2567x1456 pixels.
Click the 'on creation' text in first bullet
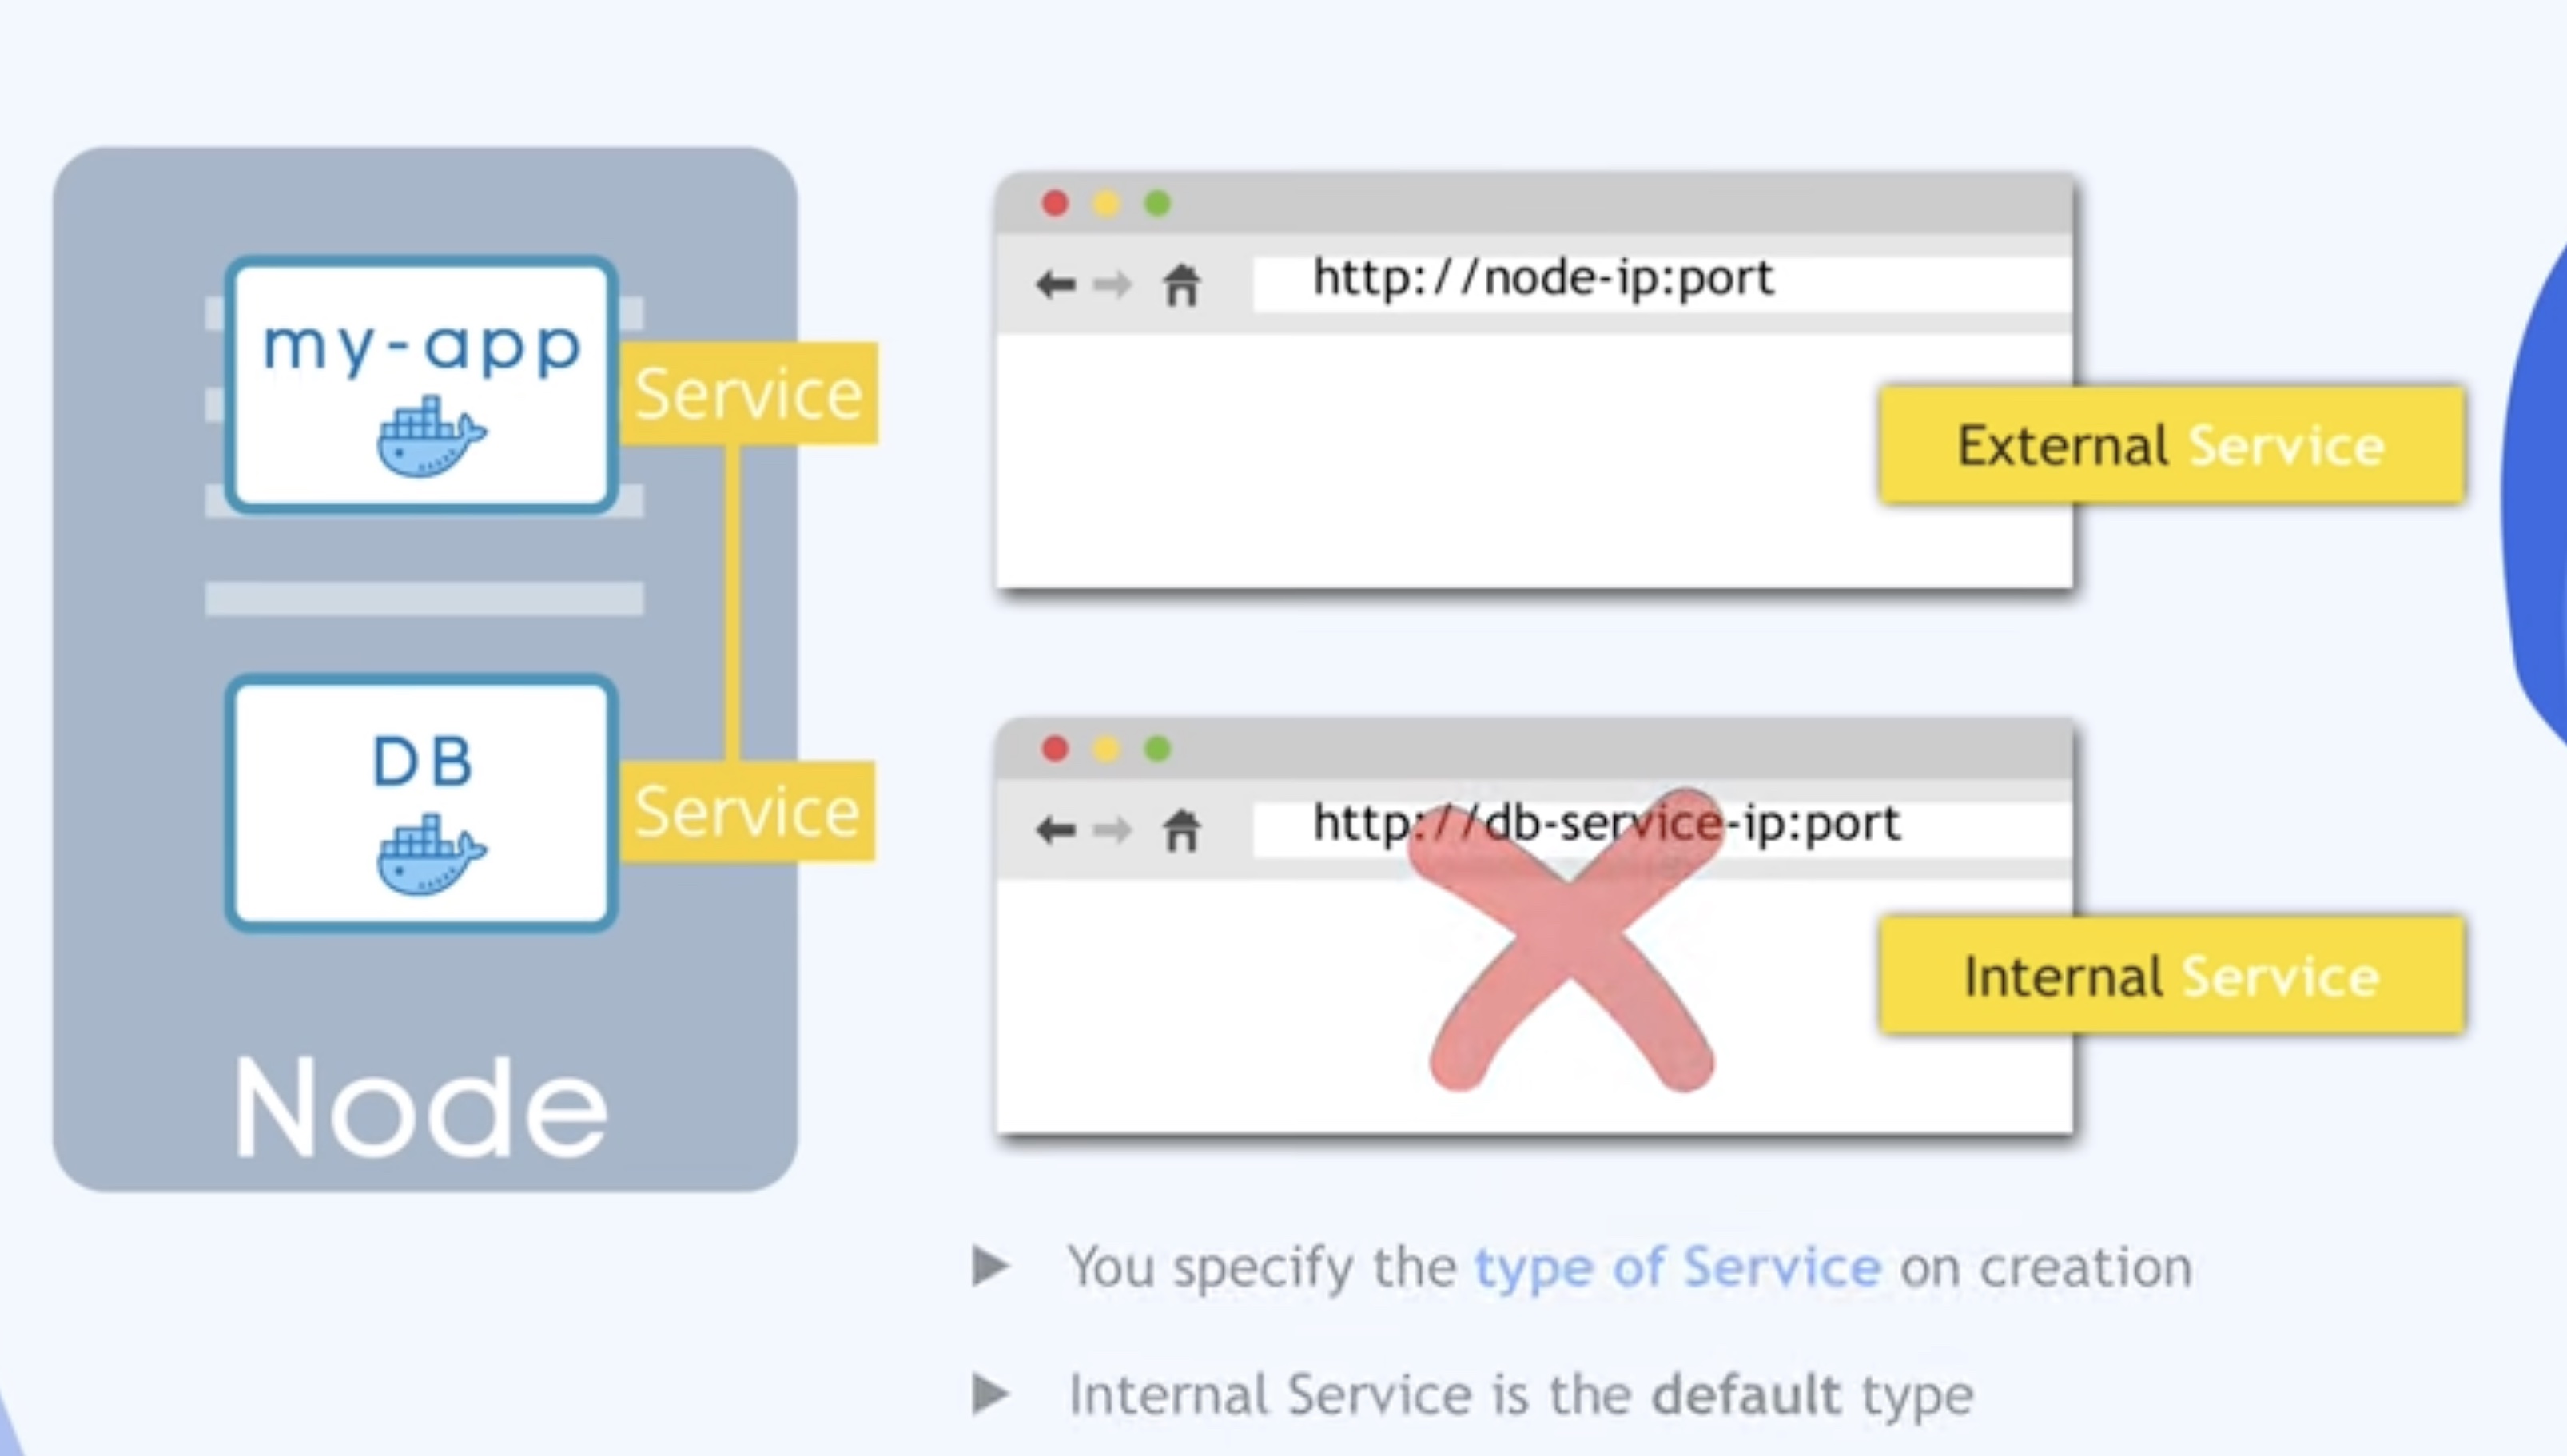click(x=2046, y=1267)
